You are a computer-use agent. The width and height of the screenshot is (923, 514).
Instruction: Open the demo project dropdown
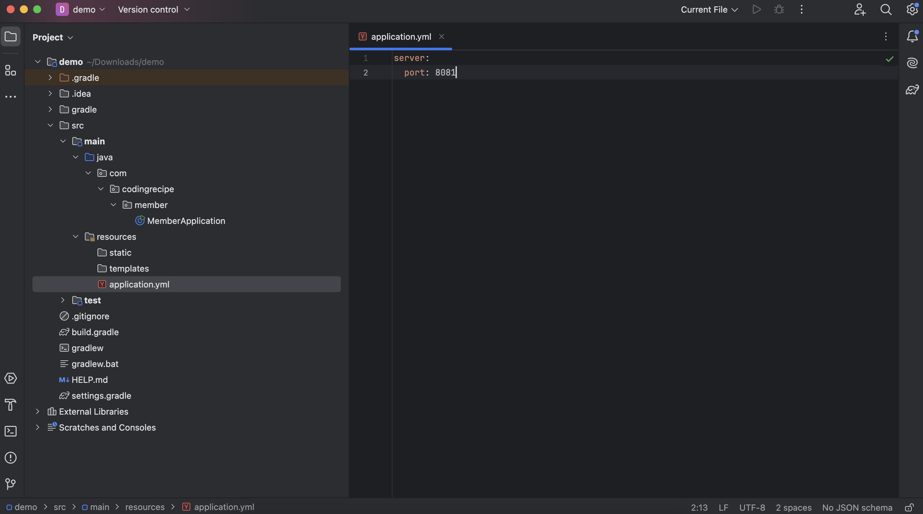(x=89, y=9)
